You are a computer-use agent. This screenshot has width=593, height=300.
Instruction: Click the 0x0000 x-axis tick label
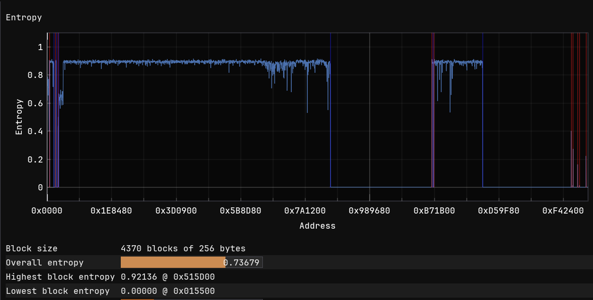[47, 211]
